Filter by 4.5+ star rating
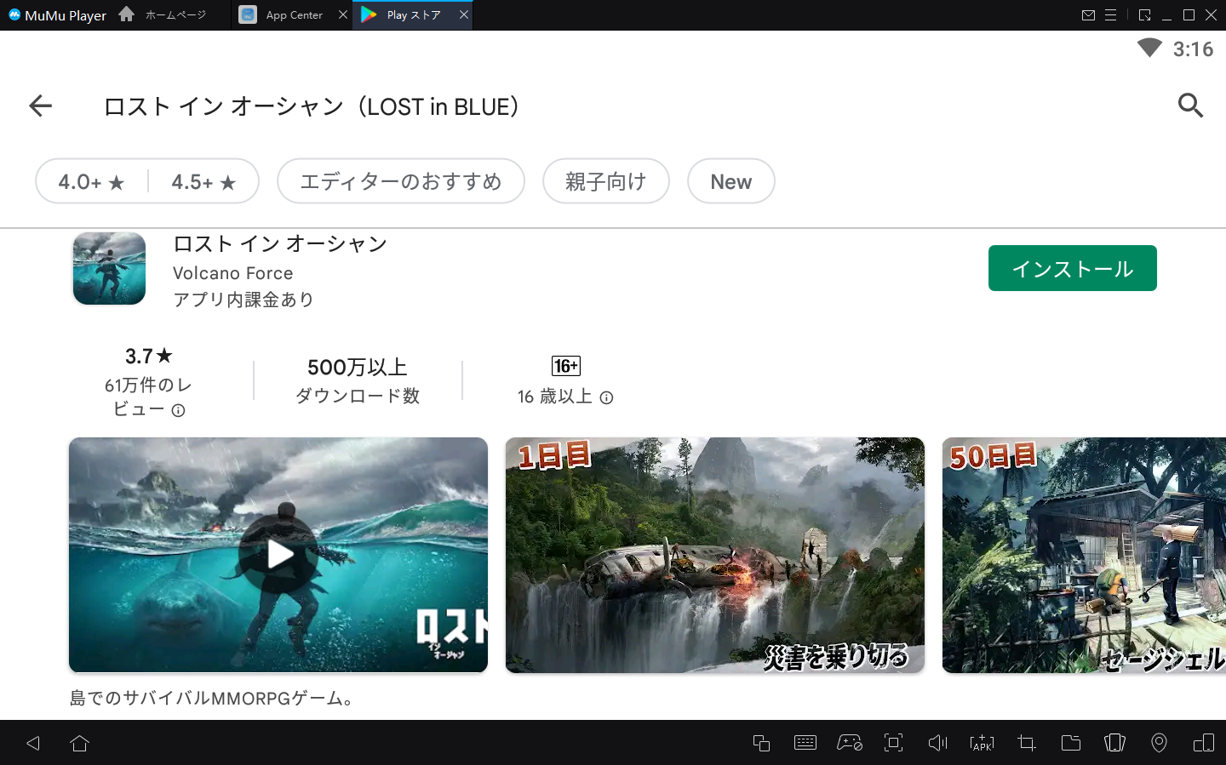This screenshot has width=1226, height=765. (x=203, y=181)
